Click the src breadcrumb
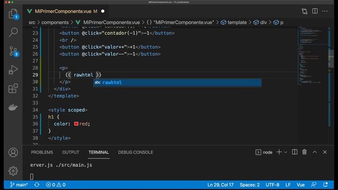The height and width of the screenshot is (190, 338). pyautogui.click(x=32, y=22)
